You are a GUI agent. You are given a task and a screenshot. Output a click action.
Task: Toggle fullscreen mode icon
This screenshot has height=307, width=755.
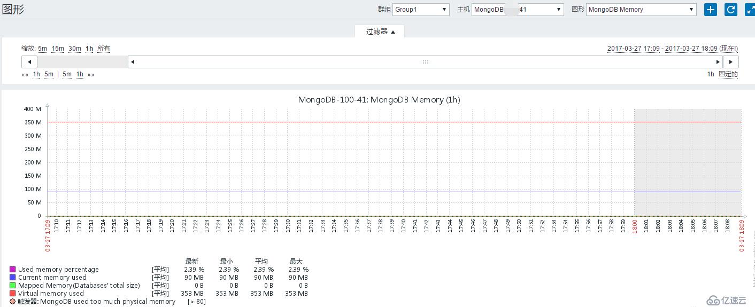(750, 10)
